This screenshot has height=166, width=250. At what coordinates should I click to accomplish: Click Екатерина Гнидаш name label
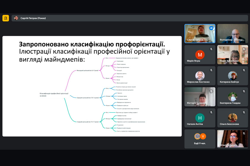pos(230,103)
